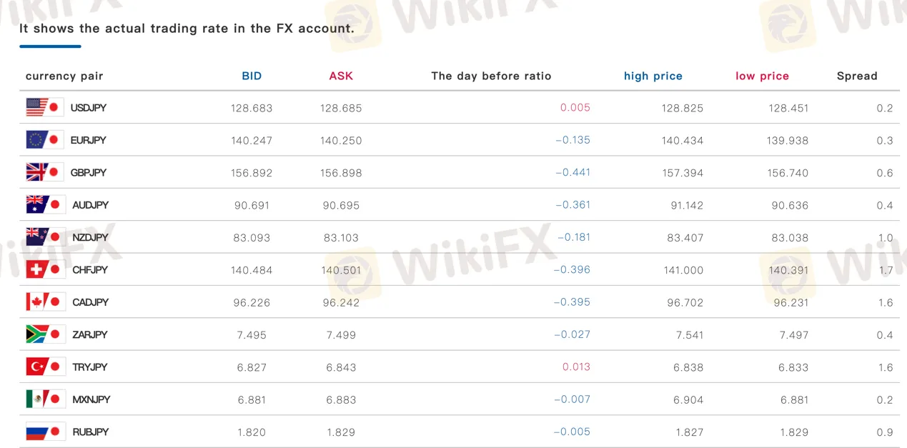
Task: Select the CADJPY flag pair icon
Action: point(45,302)
